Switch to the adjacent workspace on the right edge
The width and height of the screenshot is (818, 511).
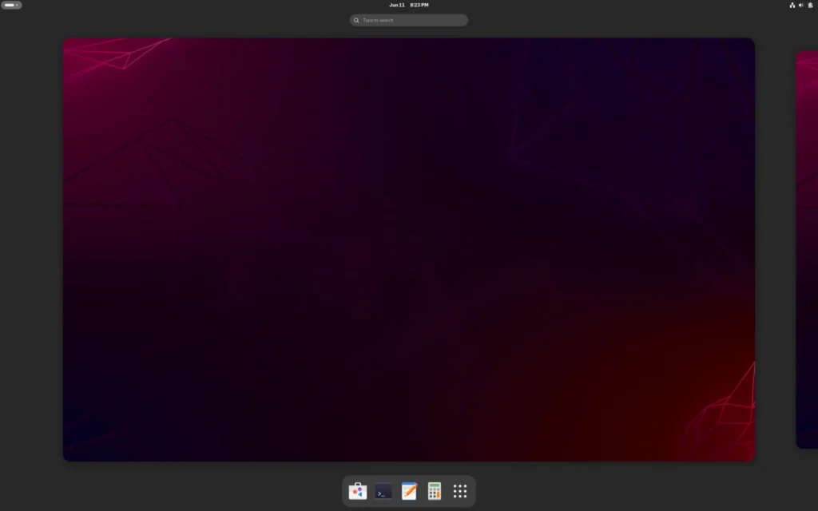point(807,249)
